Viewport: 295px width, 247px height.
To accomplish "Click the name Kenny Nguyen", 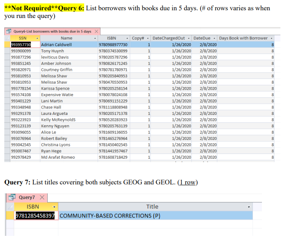I will point(55,126).
